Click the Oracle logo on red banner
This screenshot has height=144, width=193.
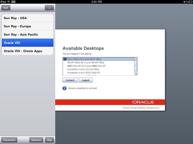[x=143, y=102]
